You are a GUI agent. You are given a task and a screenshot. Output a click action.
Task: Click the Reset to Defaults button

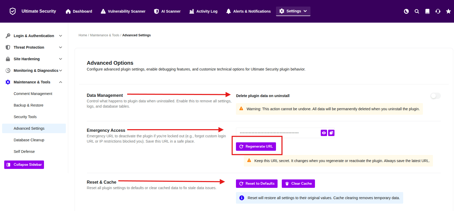click(257, 184)
